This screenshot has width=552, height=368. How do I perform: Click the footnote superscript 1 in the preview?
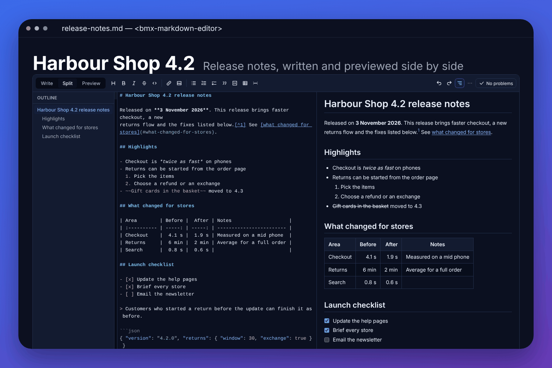click(418, 130)
